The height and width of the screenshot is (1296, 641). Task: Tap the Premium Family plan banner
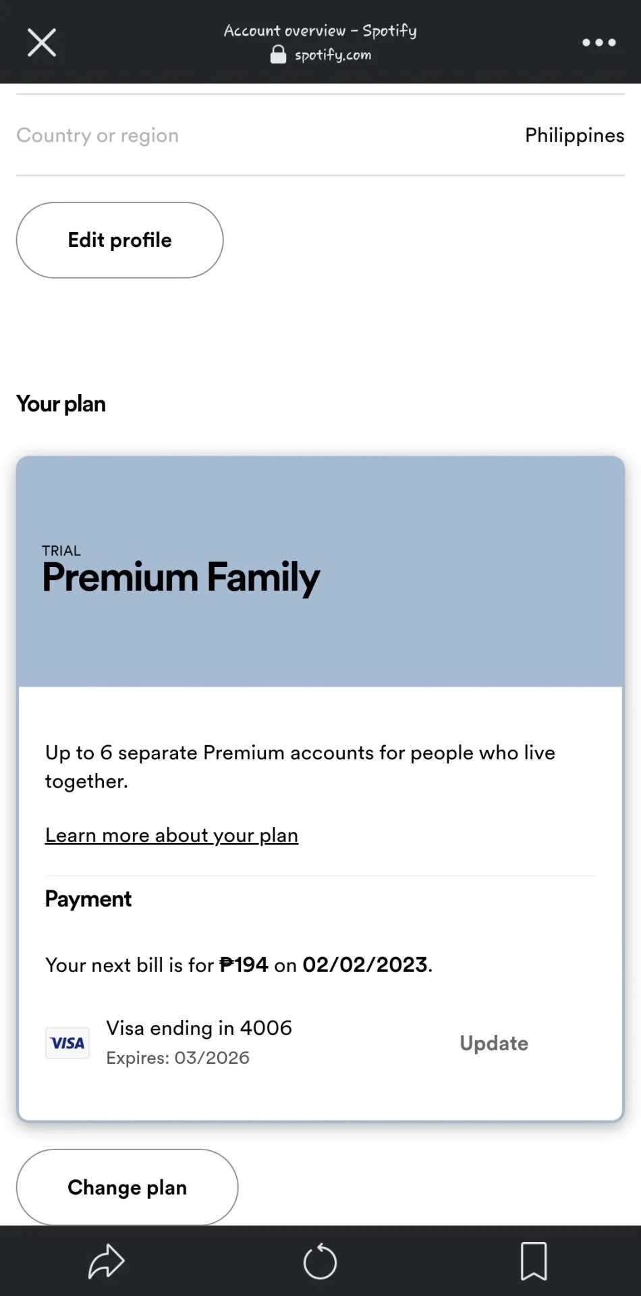(x=320, y=572)
